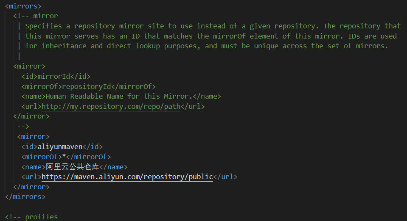Click the asterisk inside the mirrorOf element
This screenshot has height=221, width=407.
64,157
